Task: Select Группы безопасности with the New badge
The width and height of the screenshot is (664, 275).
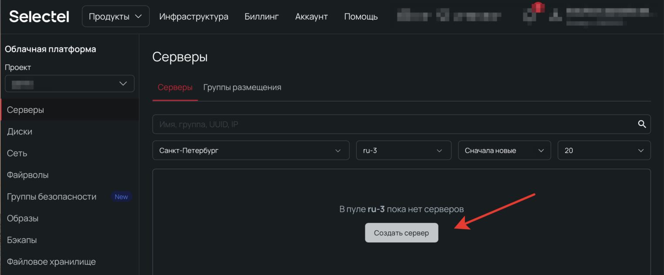Action: pyautogui.click(x=51, y=196)
